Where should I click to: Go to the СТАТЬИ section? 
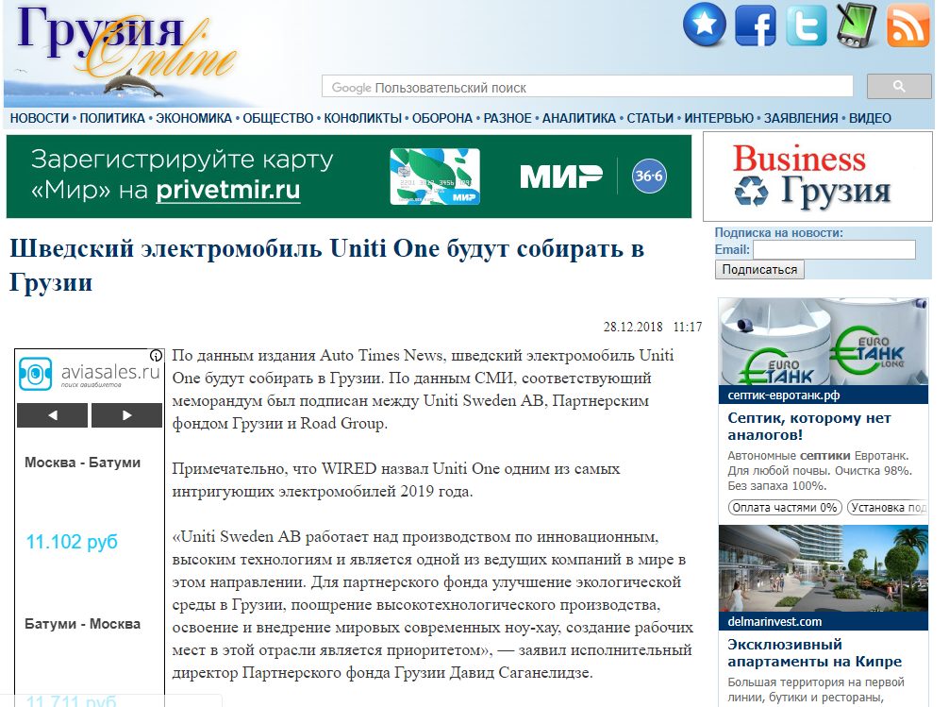[650, 118]
